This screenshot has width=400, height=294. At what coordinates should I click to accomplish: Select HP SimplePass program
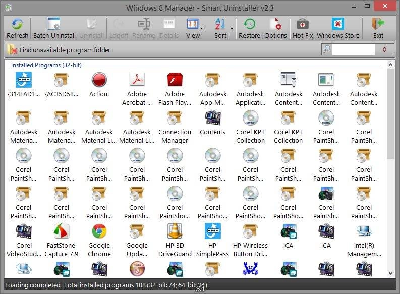click(x=212, y=241)
